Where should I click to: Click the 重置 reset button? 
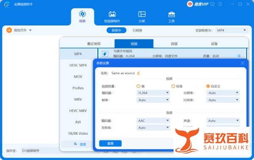coord(110,144)
